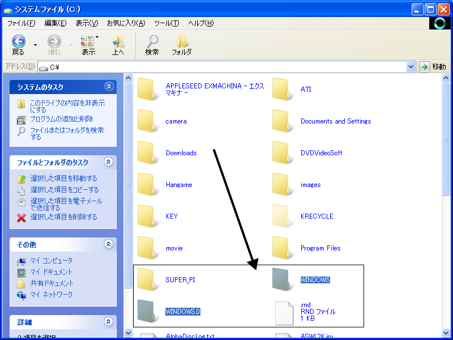This screenshot has height=340, width=453.
Task: Select the images folder icon
Action: pos(283,185)
